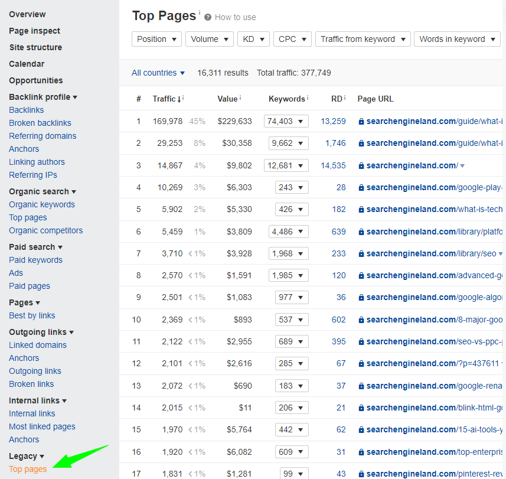Click the help icon beside How to use

tap(208, 17)
